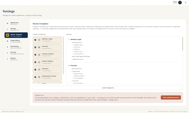Click the Starter template section title
This screenshot has width=189, height=113.
(40, 24)
